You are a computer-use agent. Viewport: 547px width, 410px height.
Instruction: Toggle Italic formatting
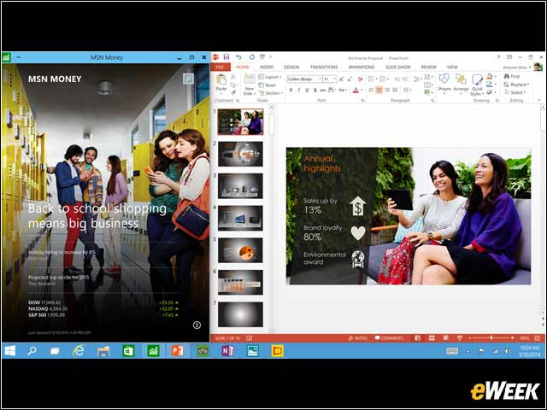point(299,91)
